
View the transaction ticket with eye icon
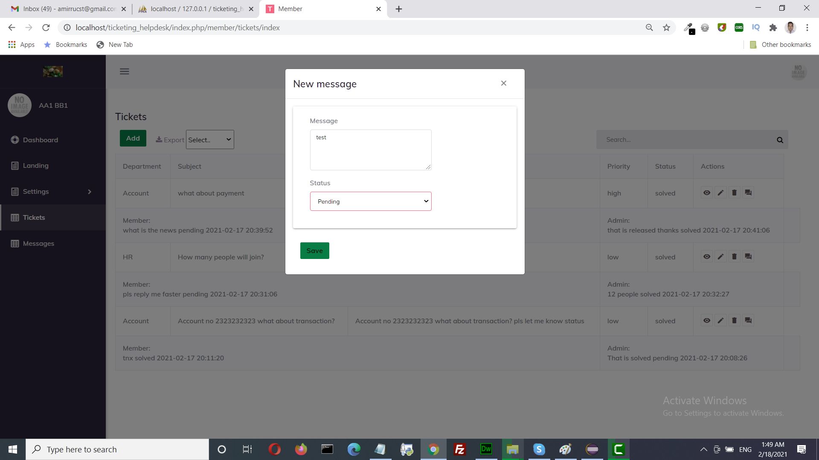click(707, 321)
